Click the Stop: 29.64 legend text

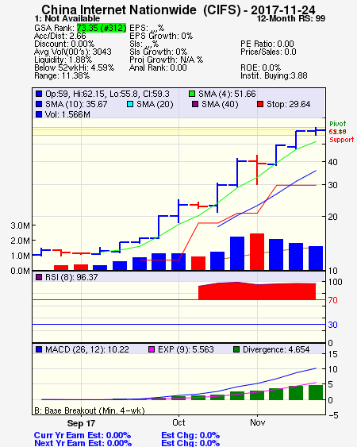[x=288, y=104]
